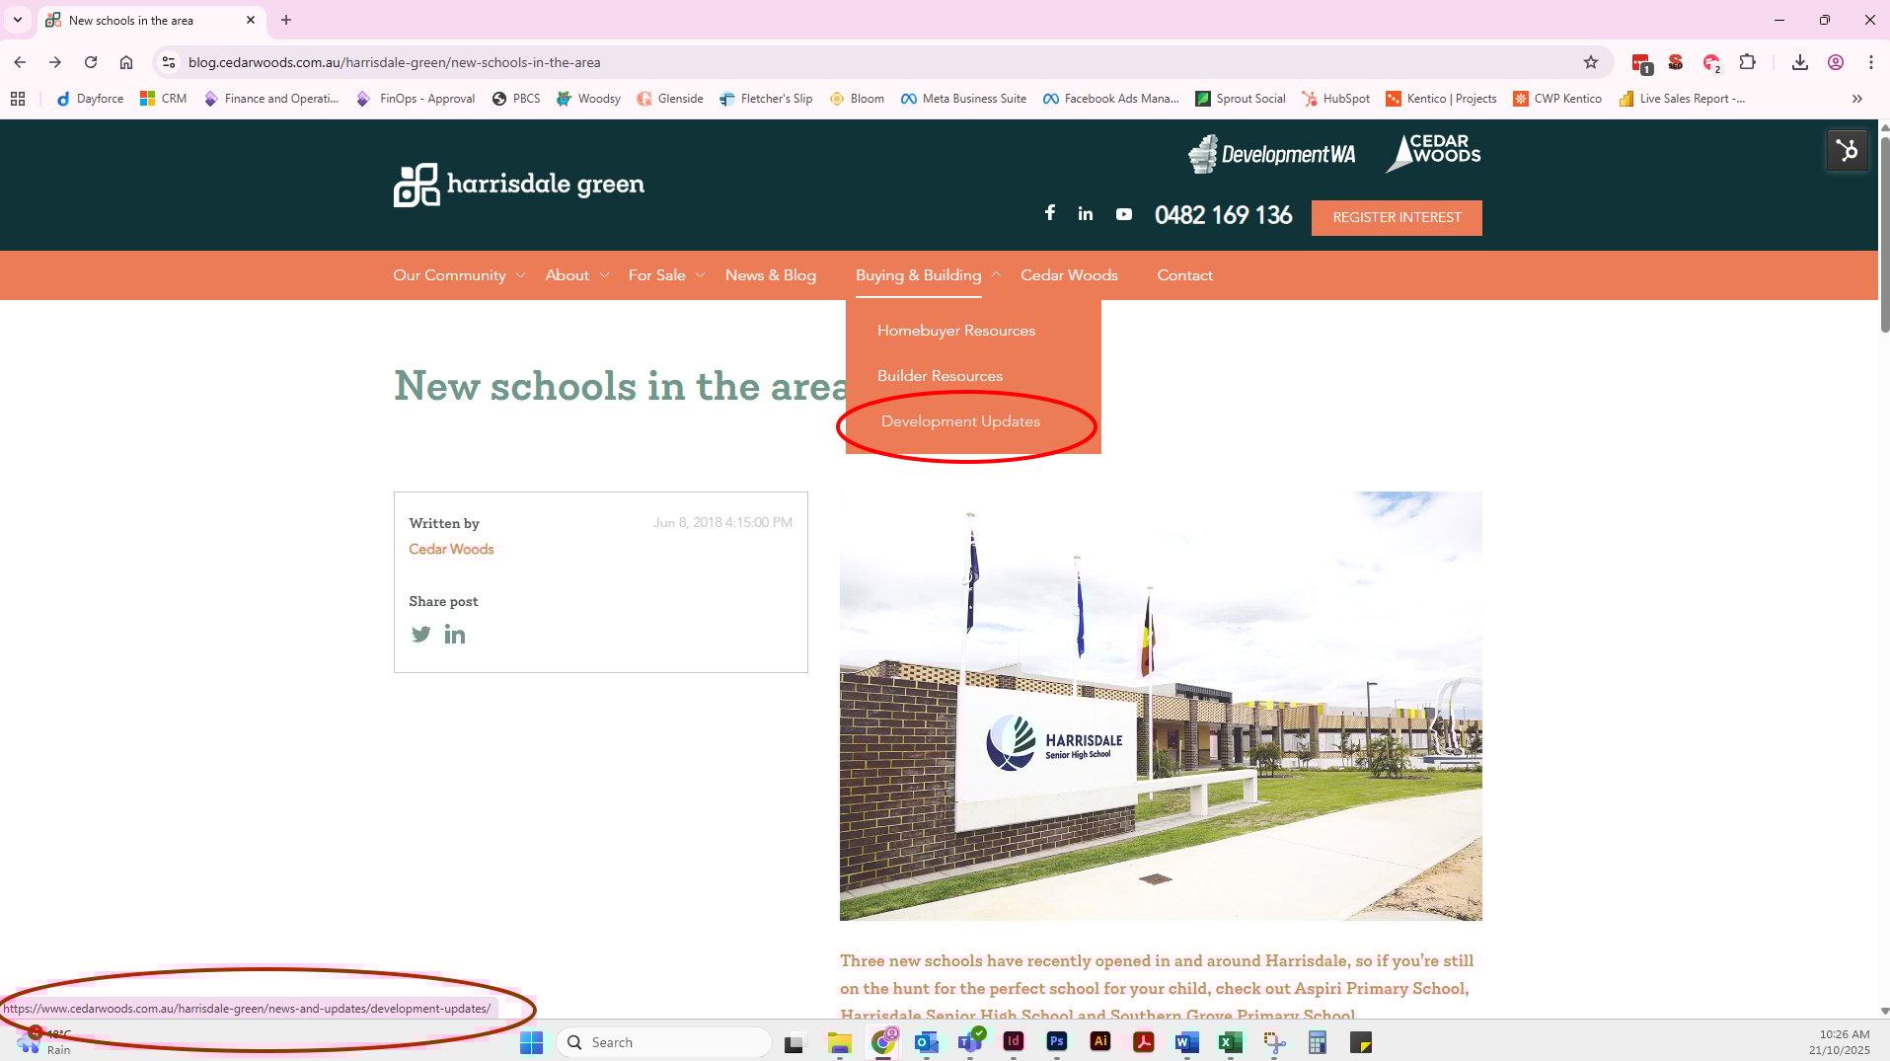Click the YouTube icon in the header
This screenshot has height=1061, width=1890.
coord(1123,214)
